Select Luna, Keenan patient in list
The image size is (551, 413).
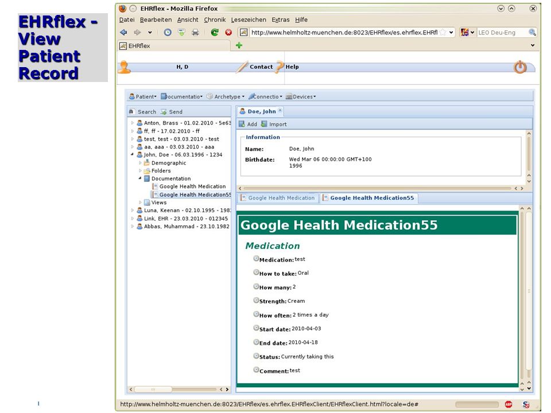tap(184, 211)
